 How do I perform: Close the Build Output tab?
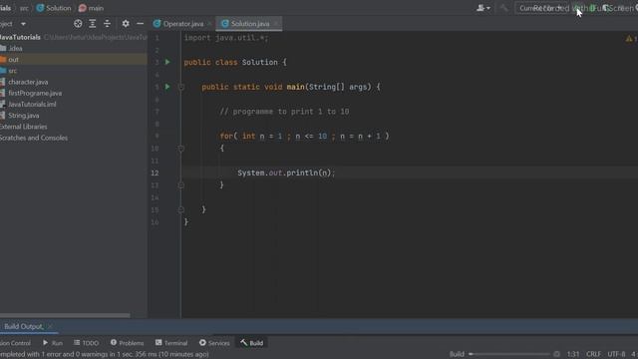click(50, 326)
